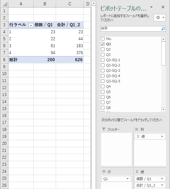Screen dimensions: 170x189
Task: Click the 総計 total cell
Action: pos(21,59)
